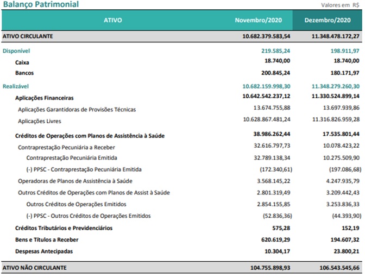The width and height of the screenshot is (365, 278).
Task: Click 'Contraprestação Pecuniária Emitida' row label without PPSC
Action: (72, 158)
